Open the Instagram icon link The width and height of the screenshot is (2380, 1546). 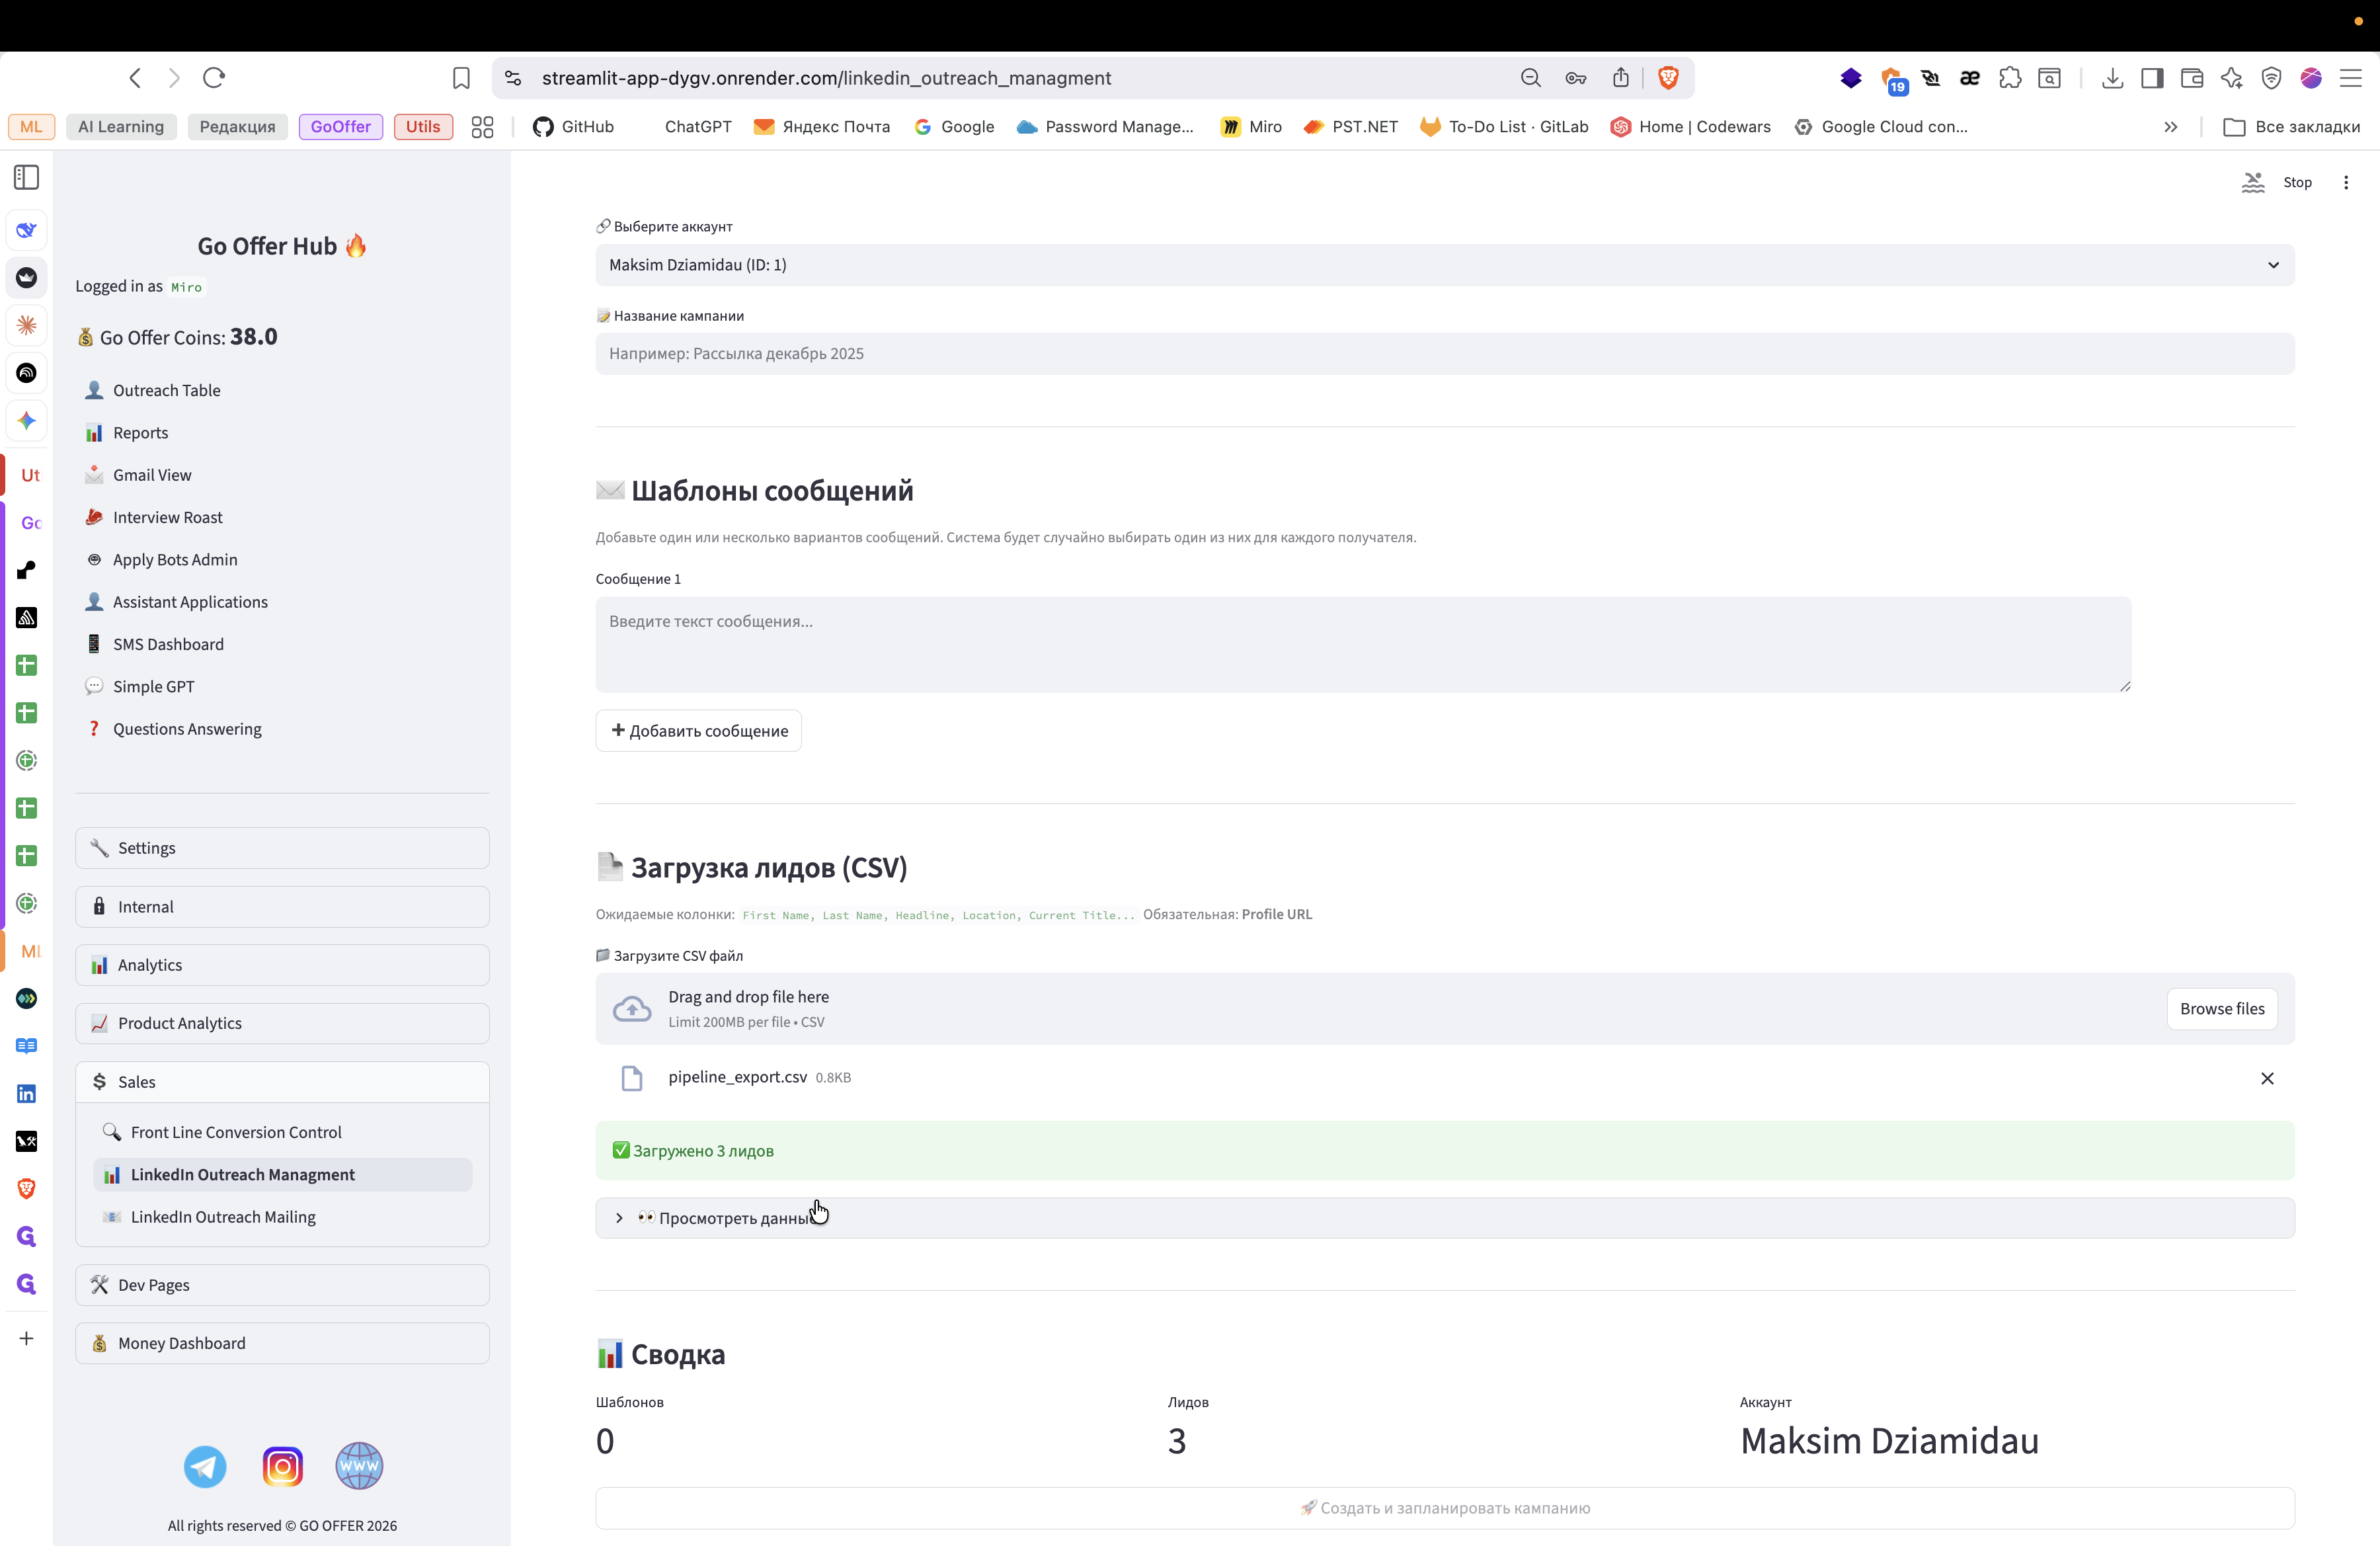point(282,1466)
